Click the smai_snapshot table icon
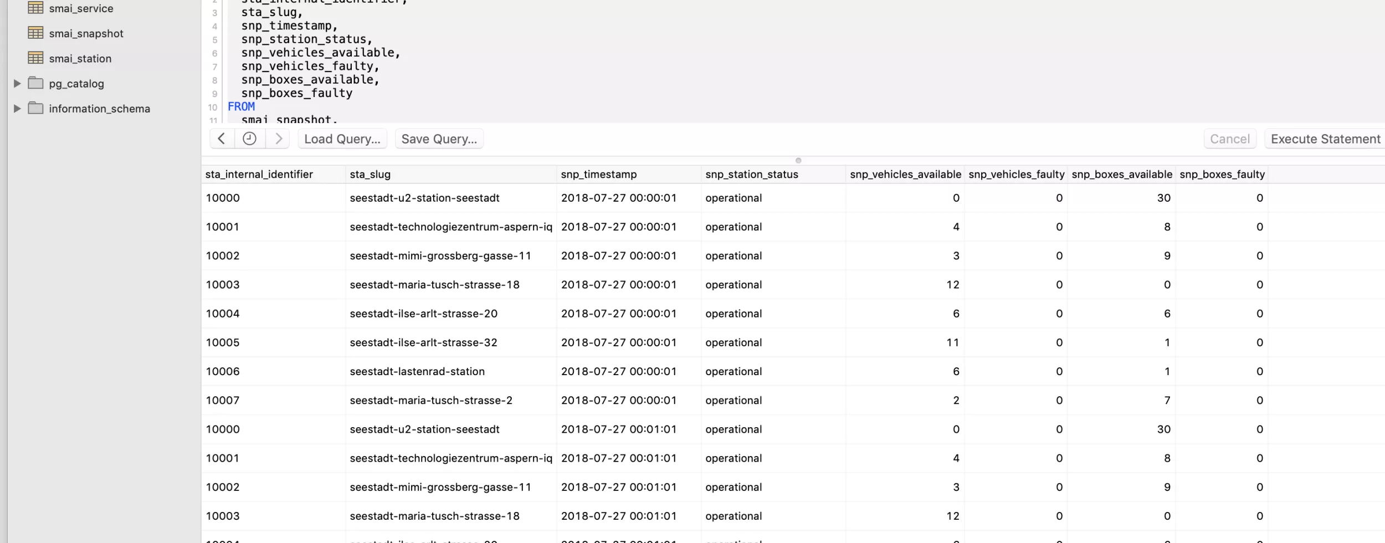 click(36, 33)
